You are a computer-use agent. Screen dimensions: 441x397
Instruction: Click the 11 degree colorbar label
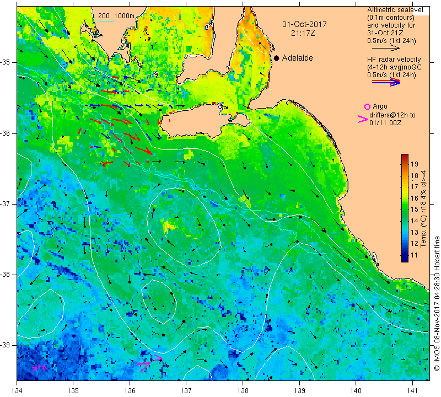coord(415,255)
